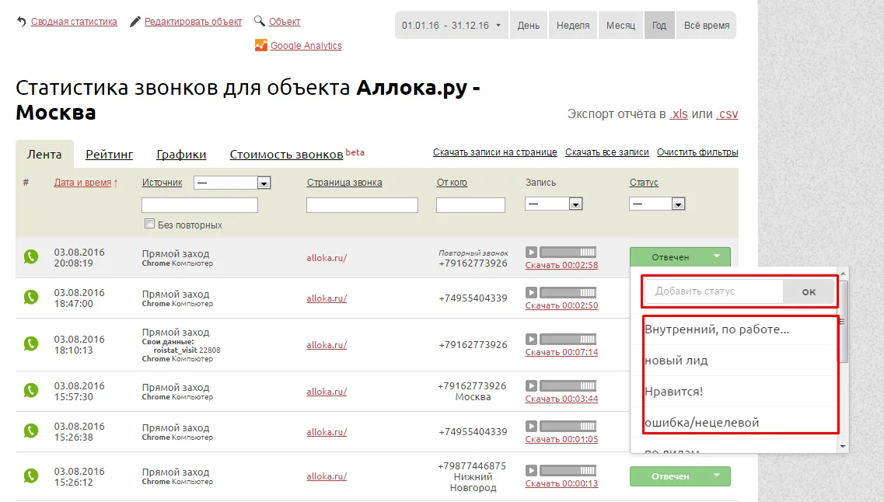Seek in audio bar of 00:07:14 recording

(568, 339)
